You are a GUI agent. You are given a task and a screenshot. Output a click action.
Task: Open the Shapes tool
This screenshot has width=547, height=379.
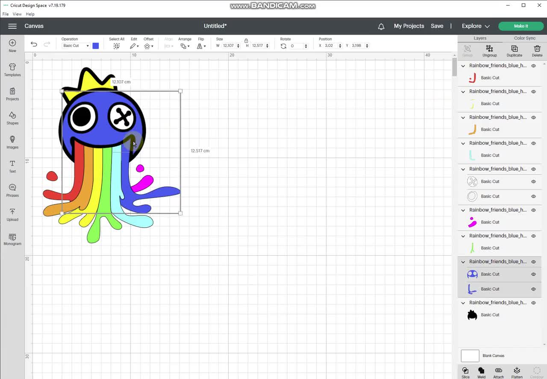tap(12, 118)
